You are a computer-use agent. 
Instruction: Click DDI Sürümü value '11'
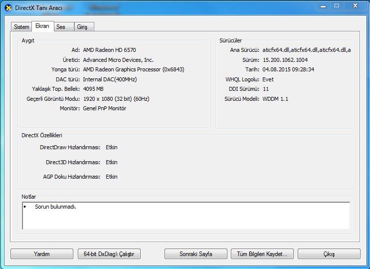266,89
